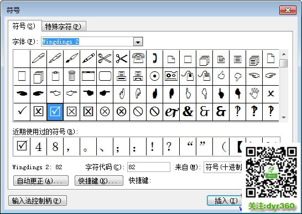Choose the paintbrush symbol

coord(72,59)
